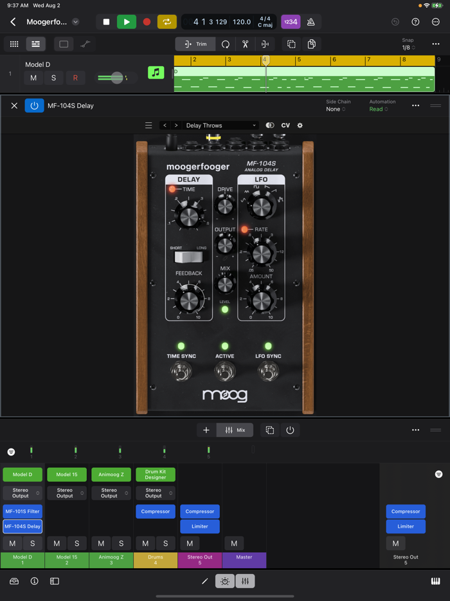Tap bar 5 on the yellow ruler
Viewport: 450px width, 601px height.
point(299,59)
